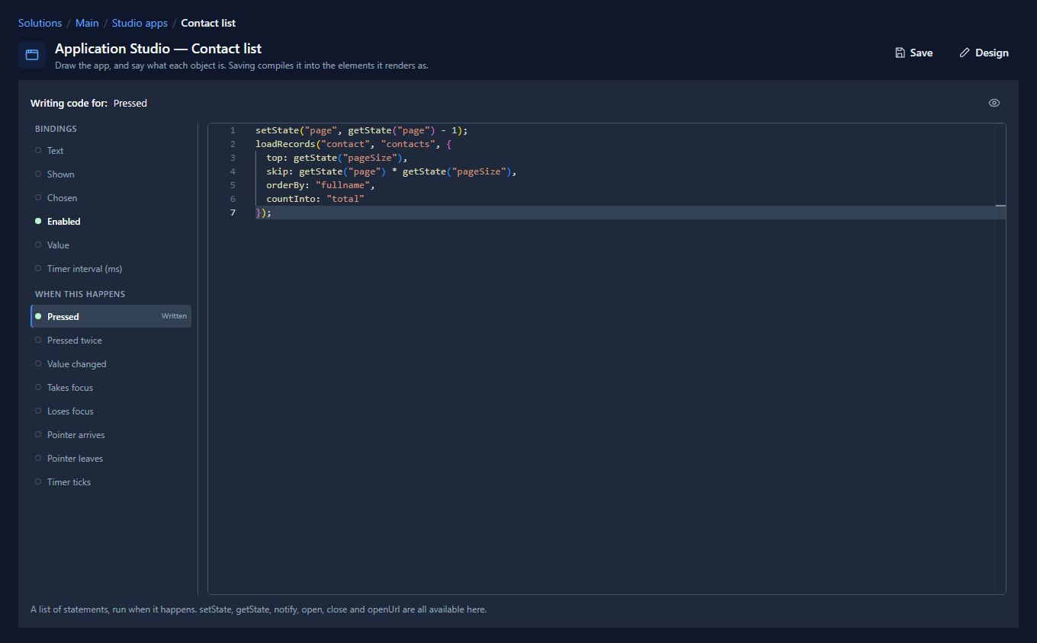Click the skip: line of code

[x=391, y=171]
